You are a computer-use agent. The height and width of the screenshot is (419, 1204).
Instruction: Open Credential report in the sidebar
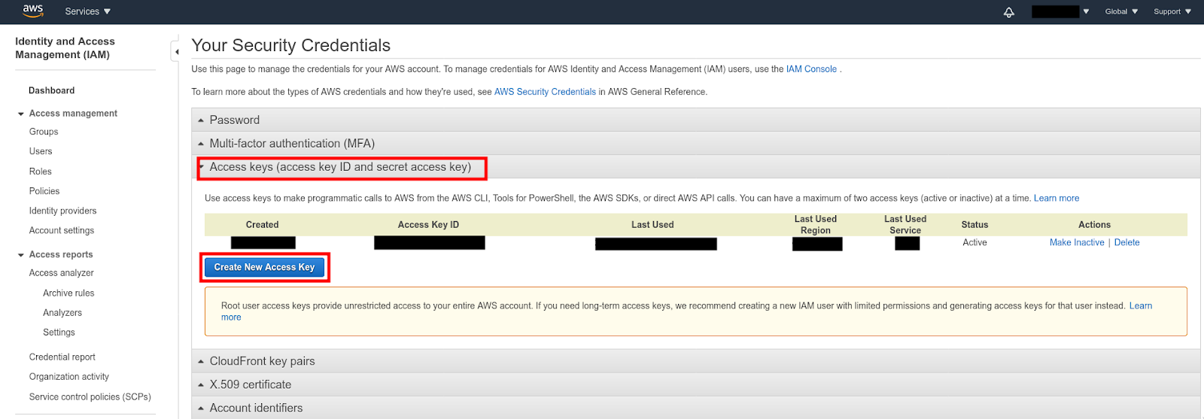tap(62, 357)
